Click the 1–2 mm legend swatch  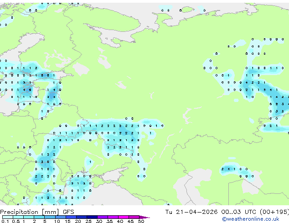[29, 217]
